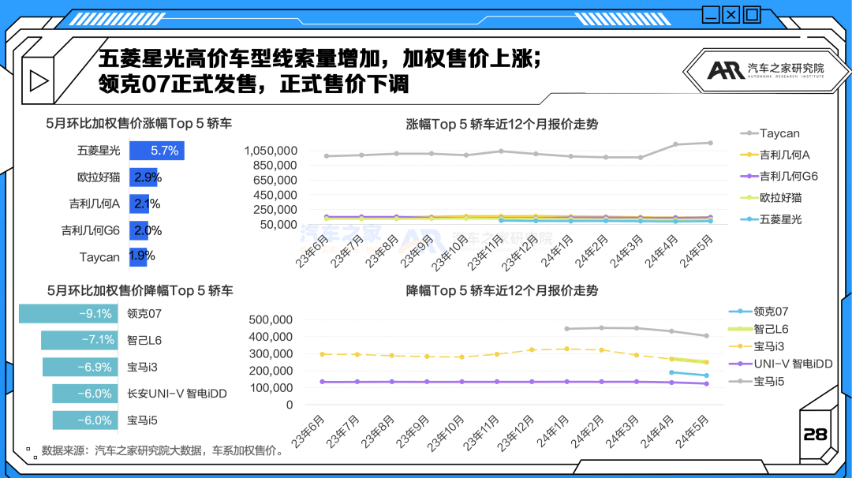Click the 吉利几何A 2.1% bar

pyautogui.click(x=139, y=204)
